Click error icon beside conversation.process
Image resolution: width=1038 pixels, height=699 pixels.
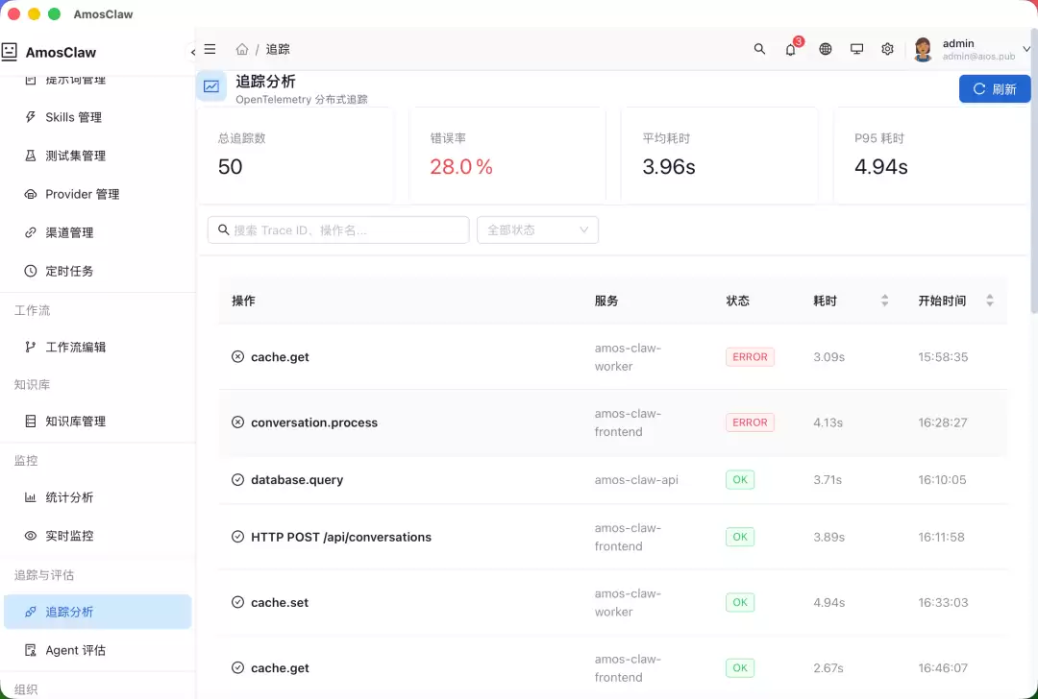pos(237,422)
